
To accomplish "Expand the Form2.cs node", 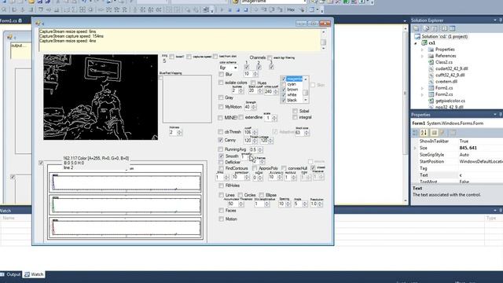I will click(x=423, y=94).
